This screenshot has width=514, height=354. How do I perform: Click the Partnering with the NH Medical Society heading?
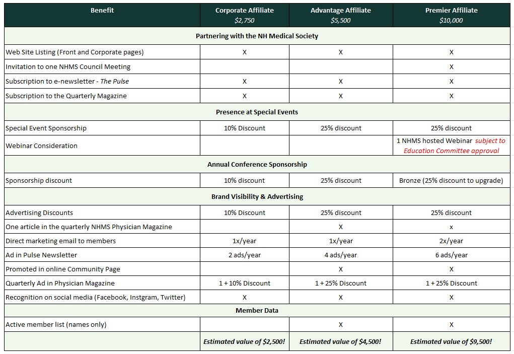tap(257, 36)
